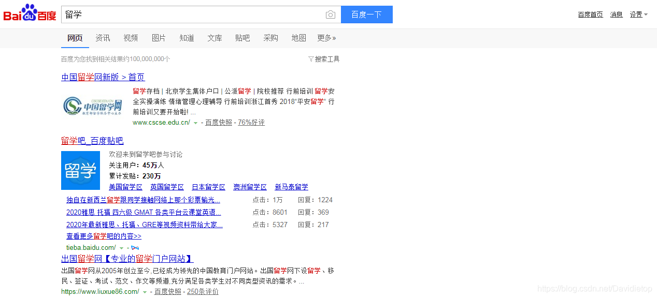This screenshot has width=657, height=298.
Task: Open result 留学吧_百度贴吧
Action: point(92,141)
